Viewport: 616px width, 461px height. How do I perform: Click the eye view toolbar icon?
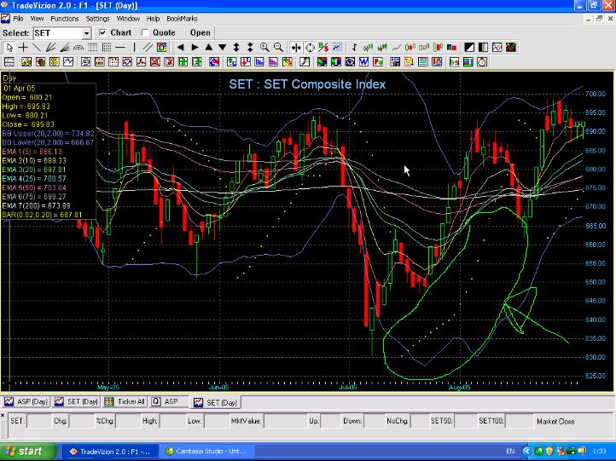[x=350, y=62]
